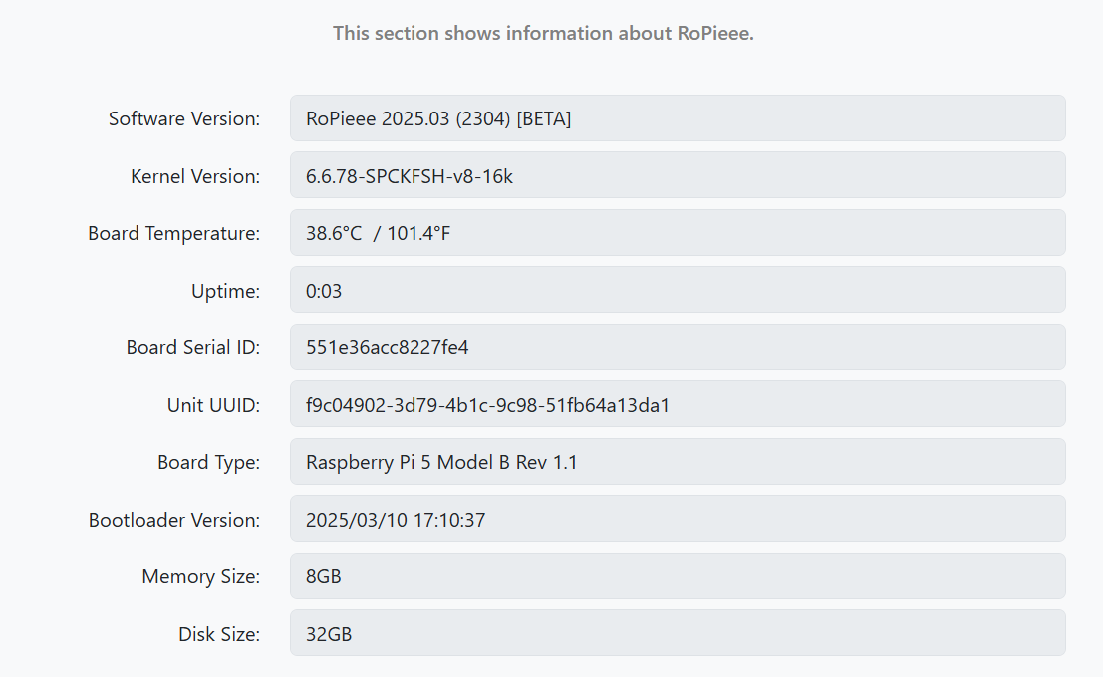This screenshot has width=1103, height=677.
Task: Click the Bootloader Version field
Action: [678, 519]
